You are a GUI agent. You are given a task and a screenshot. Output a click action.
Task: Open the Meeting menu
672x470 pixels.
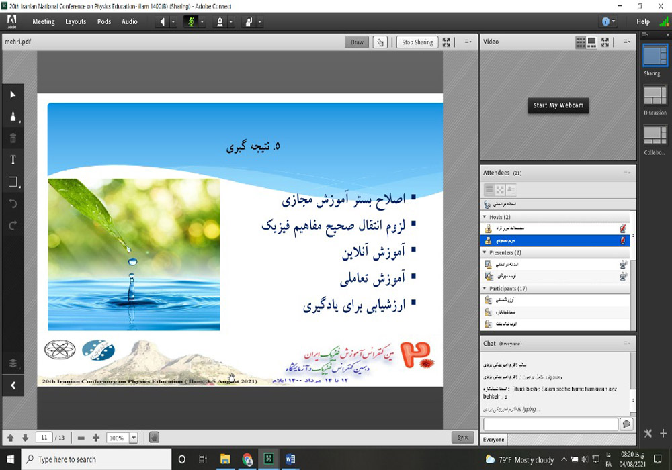[44, 21]
